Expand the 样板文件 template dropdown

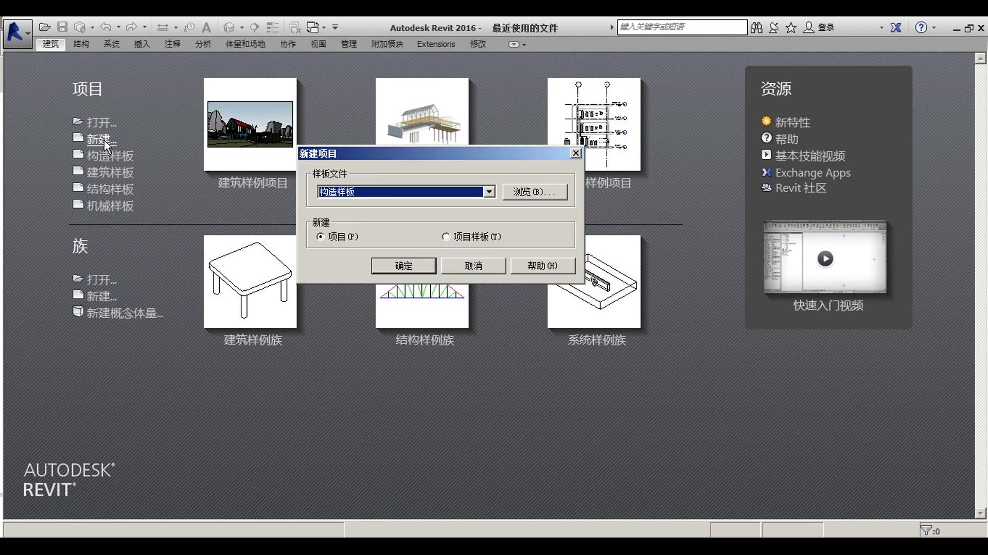click(489, 192)
